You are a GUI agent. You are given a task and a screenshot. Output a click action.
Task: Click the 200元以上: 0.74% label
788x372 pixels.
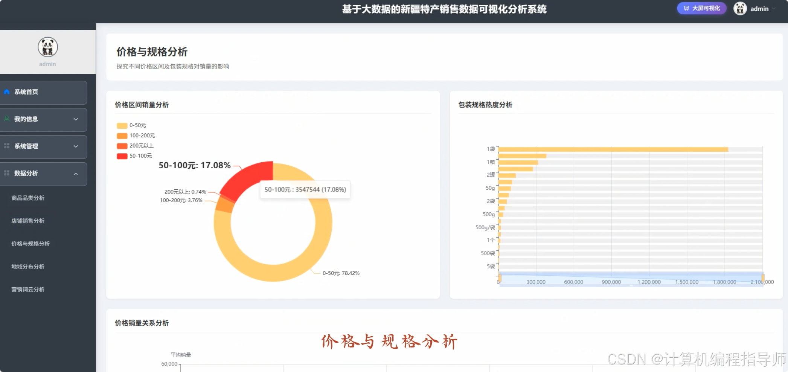185,192
